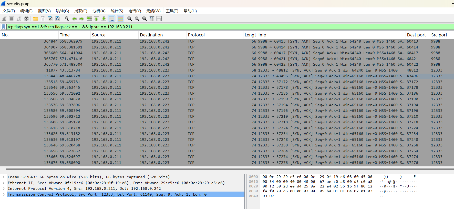Open the 文件(F) menu

[9, 11]
